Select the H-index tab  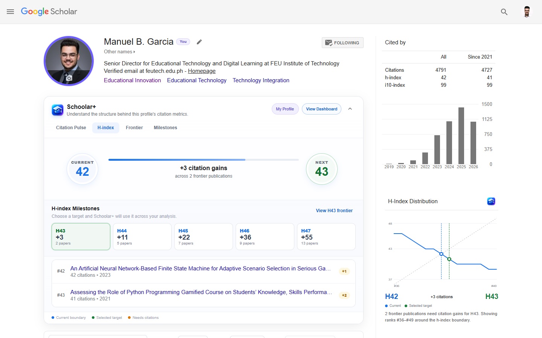coord(106,128)
